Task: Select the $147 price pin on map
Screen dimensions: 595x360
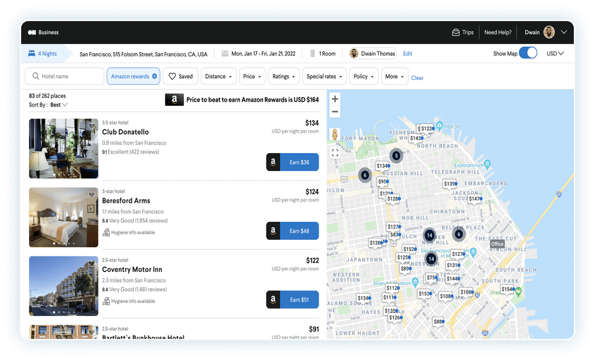Action: pyautogui.click(x=474, y=198)
